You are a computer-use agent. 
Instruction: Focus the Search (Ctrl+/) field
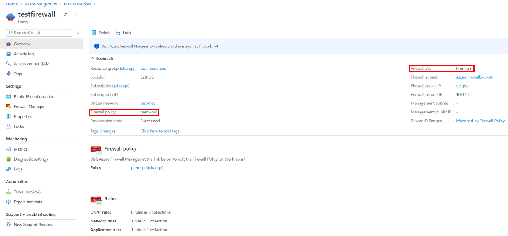click(39, 33)
